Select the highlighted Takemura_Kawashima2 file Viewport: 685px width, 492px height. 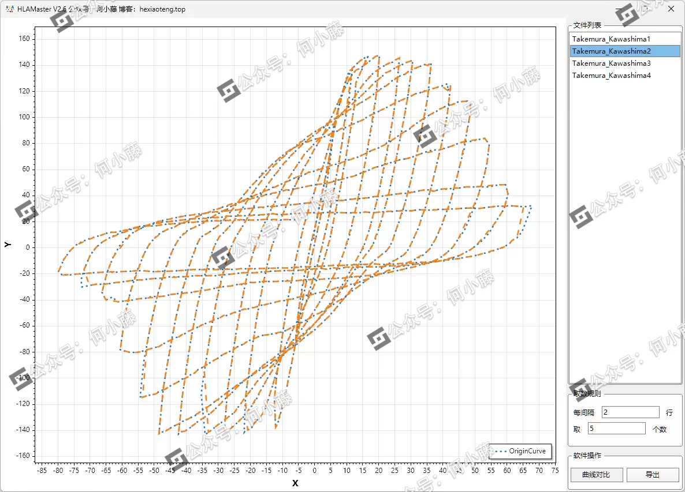click(611, 51)
